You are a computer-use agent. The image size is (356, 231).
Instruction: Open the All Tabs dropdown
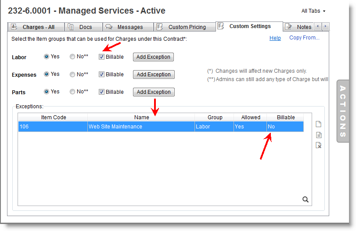click(313, 11)
